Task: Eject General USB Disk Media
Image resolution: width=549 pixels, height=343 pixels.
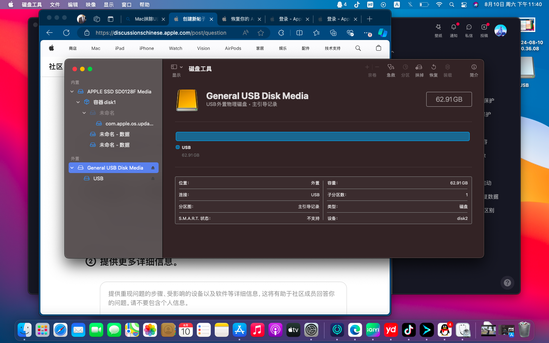Action: click(x=153, y=168)
